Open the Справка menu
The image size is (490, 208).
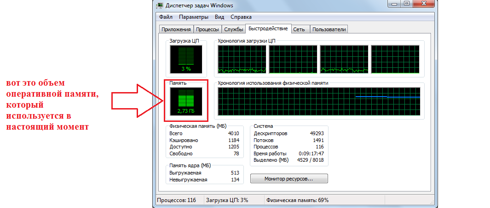(241, 17)
